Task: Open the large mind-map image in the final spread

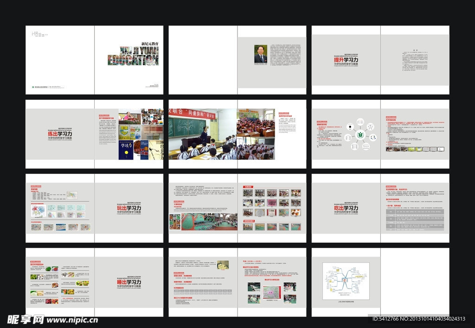Action: point(346,281)
